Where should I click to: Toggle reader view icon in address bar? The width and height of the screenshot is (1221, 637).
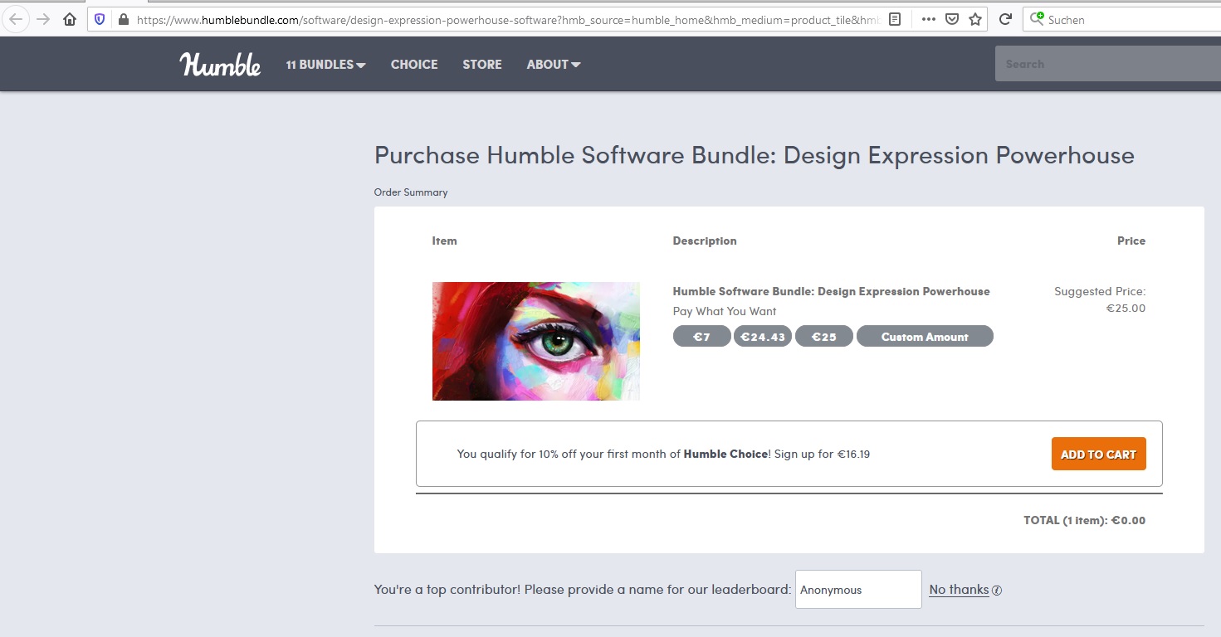pyautogui.click(x=895, y=19)
